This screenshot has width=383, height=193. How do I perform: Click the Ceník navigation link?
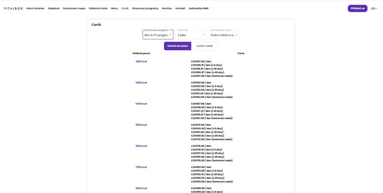pyautogui.click(x=125, y=9)
